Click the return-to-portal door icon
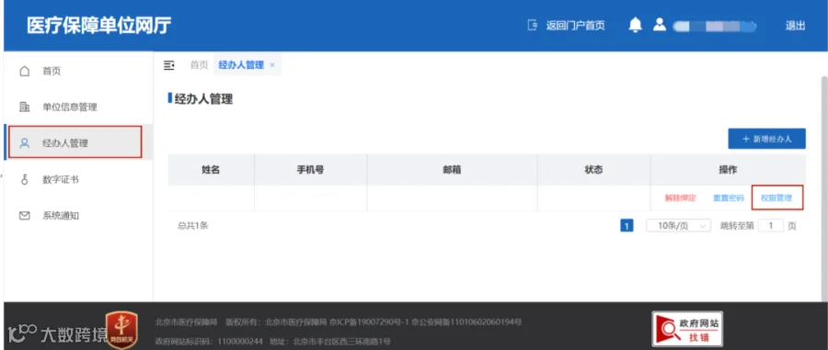828x350 pixels. tap(533, 26)
